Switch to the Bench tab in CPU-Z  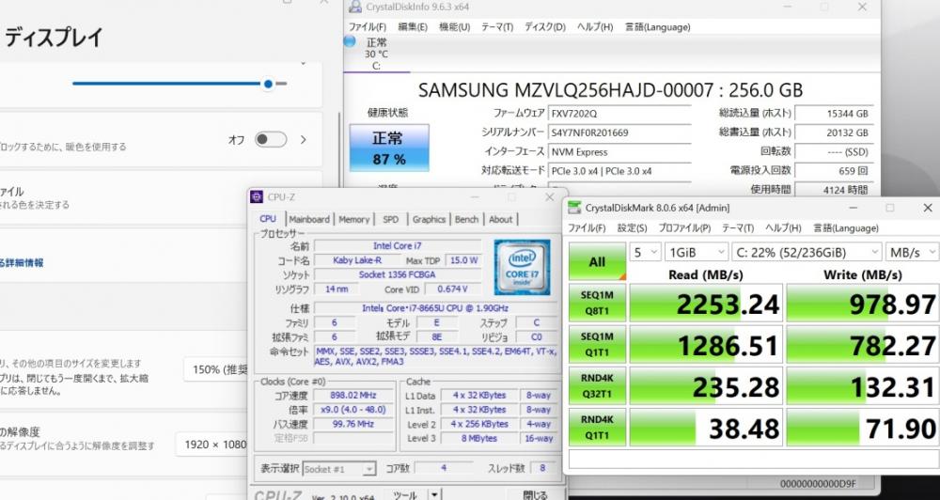[x=466, y=219]
